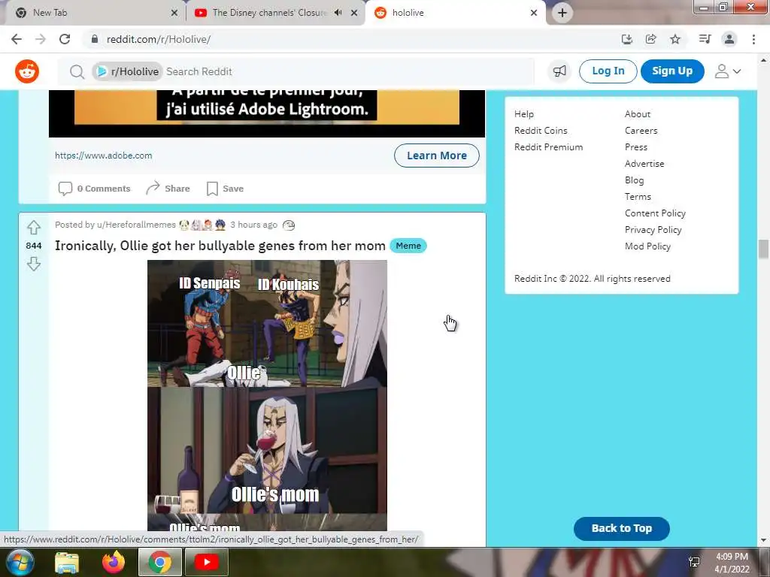770x577 pixels.
Task: Open the Reddit Premium link
Action: 548,147
